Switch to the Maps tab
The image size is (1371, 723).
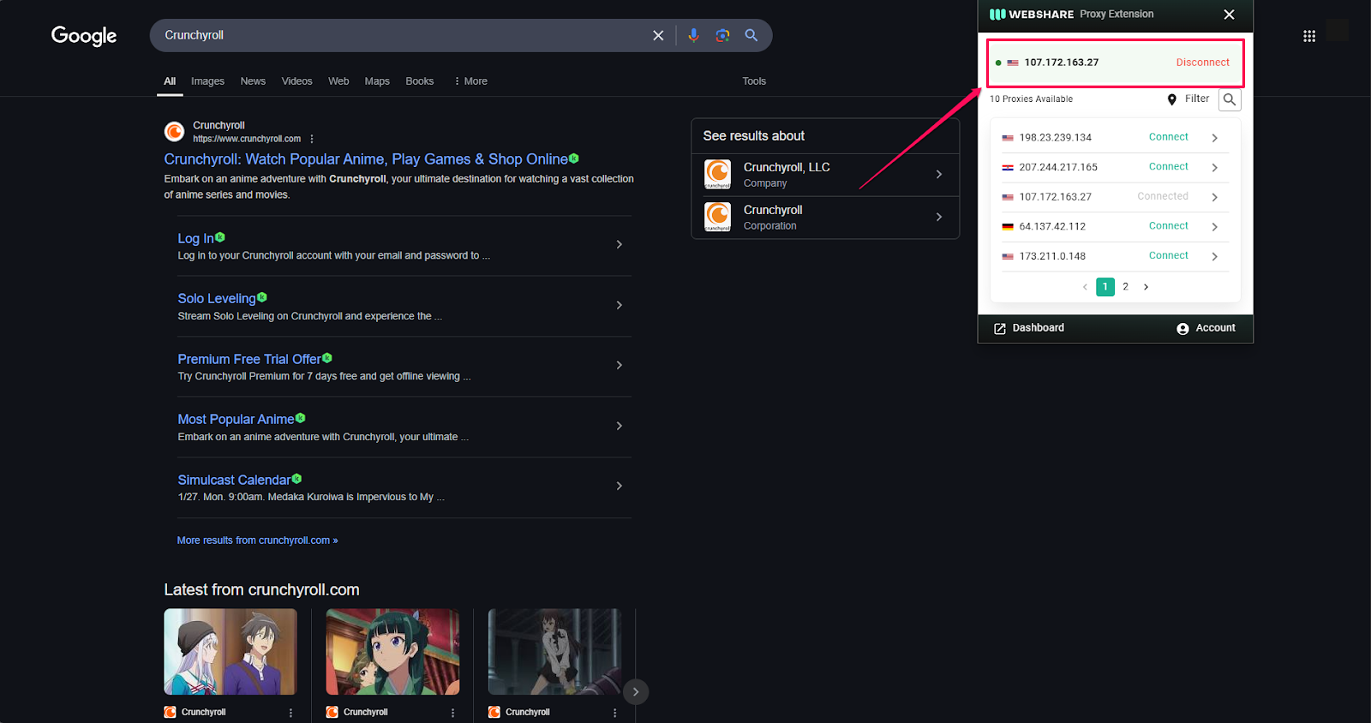pyautogui.click(x=377, y=81)
